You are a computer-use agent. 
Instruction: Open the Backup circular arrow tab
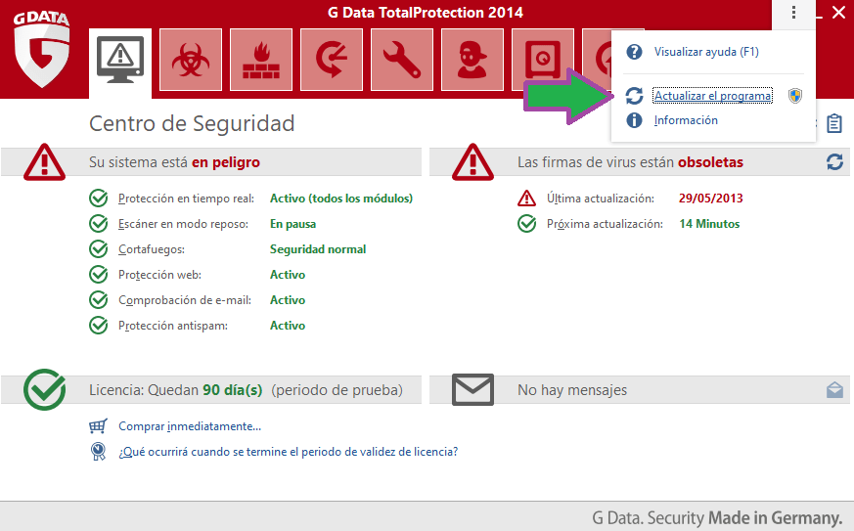(332, 60)
